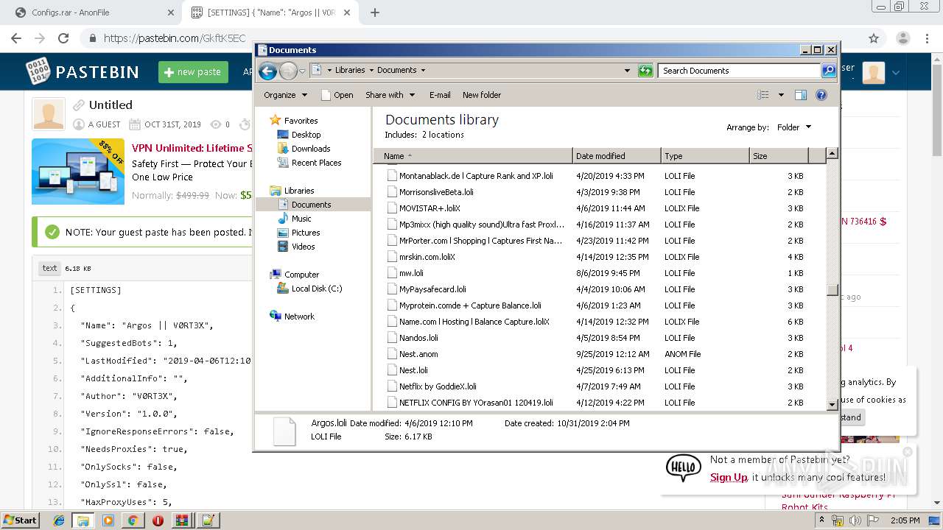This screenshot has width=943, height=530.
Task: Open the notepad taskbar icon
Action: tap(207, 520)
